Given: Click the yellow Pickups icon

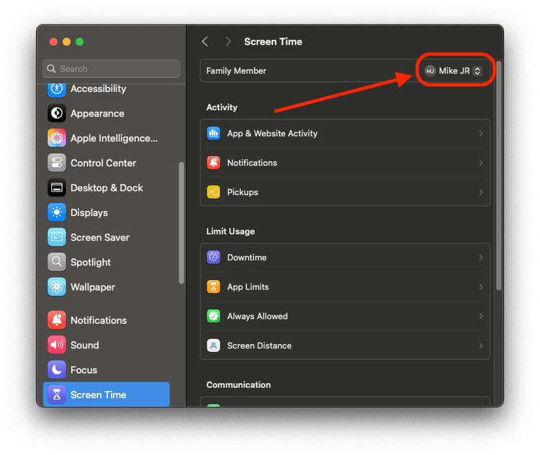Looking at the screenshot, I should pos(214,192).
